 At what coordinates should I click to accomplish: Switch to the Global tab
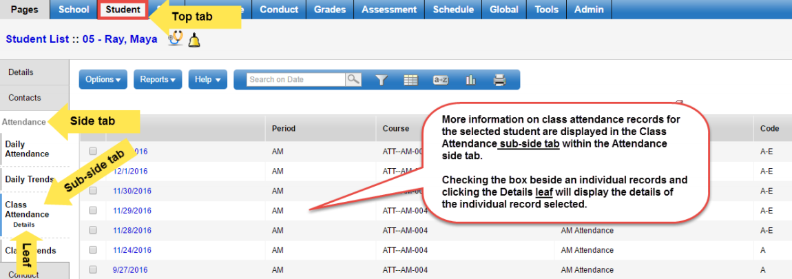[504, 10]
